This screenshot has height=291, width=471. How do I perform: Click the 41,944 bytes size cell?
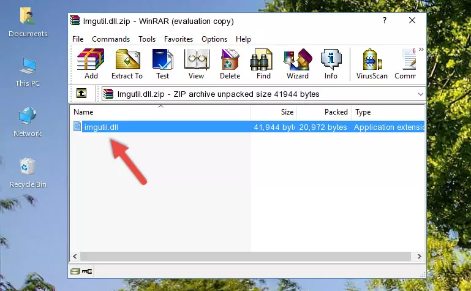point(274,127)
